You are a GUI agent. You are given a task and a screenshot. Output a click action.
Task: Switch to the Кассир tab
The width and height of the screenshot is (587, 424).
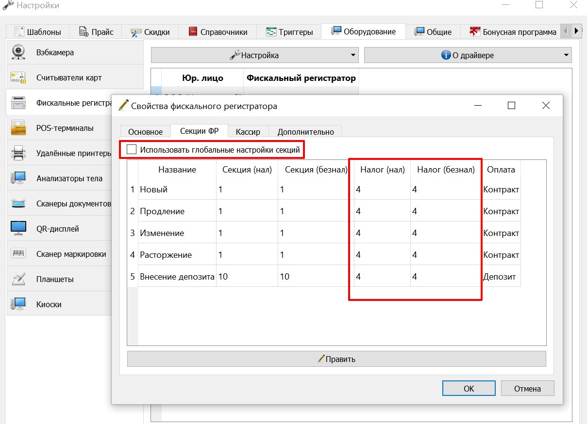point(248,131)
